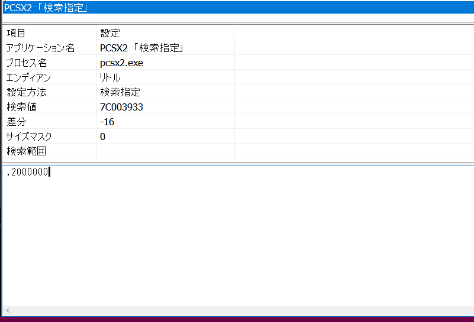Viewport: 474px width, 322px height.
Task: Click the 7C003933 search value
Action: [121, 107]
